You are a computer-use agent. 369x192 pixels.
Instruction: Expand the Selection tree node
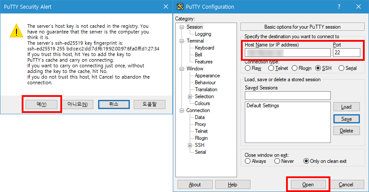[190, 96]
